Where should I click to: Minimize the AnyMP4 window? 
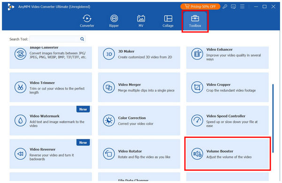point(256,7)
